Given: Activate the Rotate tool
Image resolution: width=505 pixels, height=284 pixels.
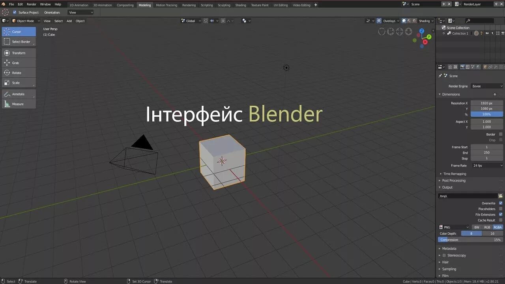Looking at the screenshot, I should tap(19, 73).
